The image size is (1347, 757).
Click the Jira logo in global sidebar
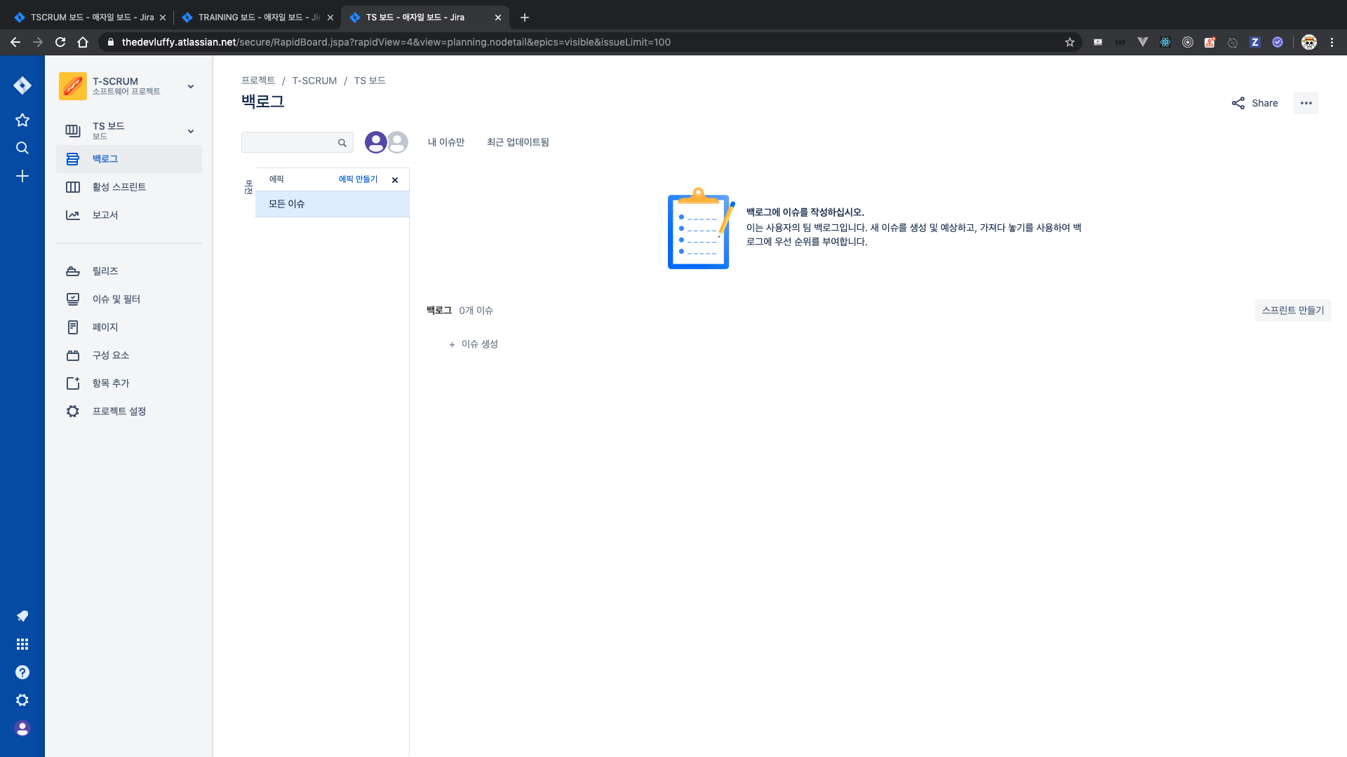pyautogui.click(x=22, y=86)
